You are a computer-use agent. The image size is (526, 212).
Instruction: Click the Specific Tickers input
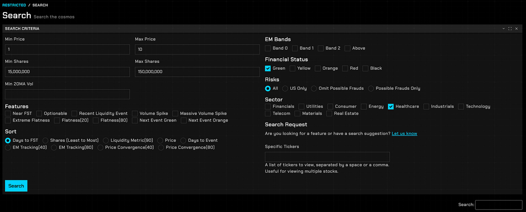point(327,157)
